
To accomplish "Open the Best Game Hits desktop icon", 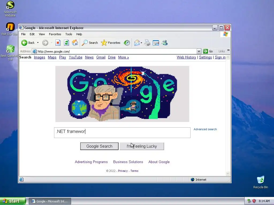I will coord(10,53).
